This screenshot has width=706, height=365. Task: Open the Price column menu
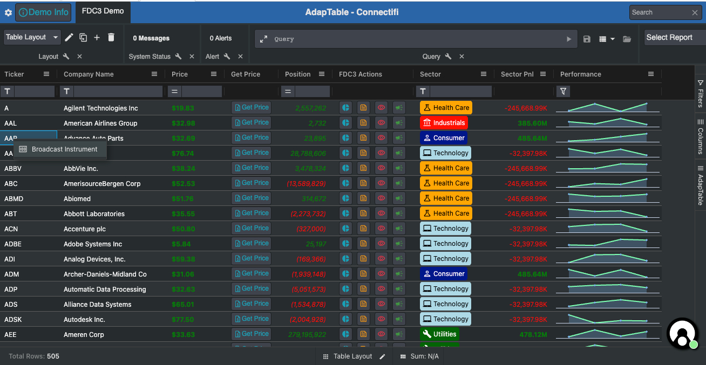(214, 74)
